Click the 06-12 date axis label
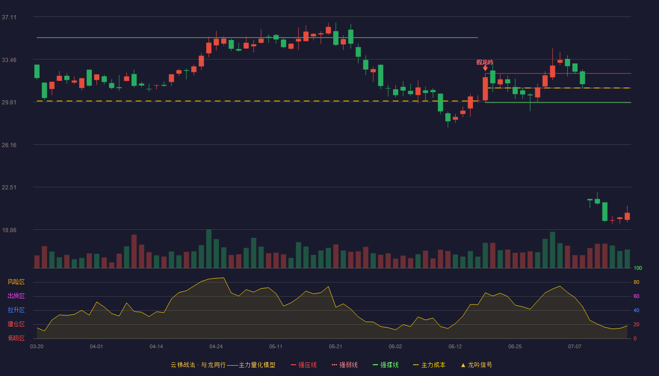This screenshot has width=659, height=376. coord(455,346)
